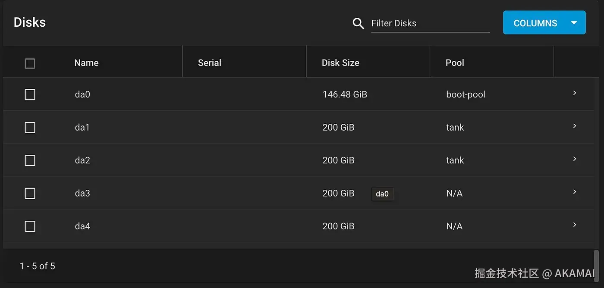Open da2 row expand arrow
Screen dimensions: 604x288
point(574,159)
